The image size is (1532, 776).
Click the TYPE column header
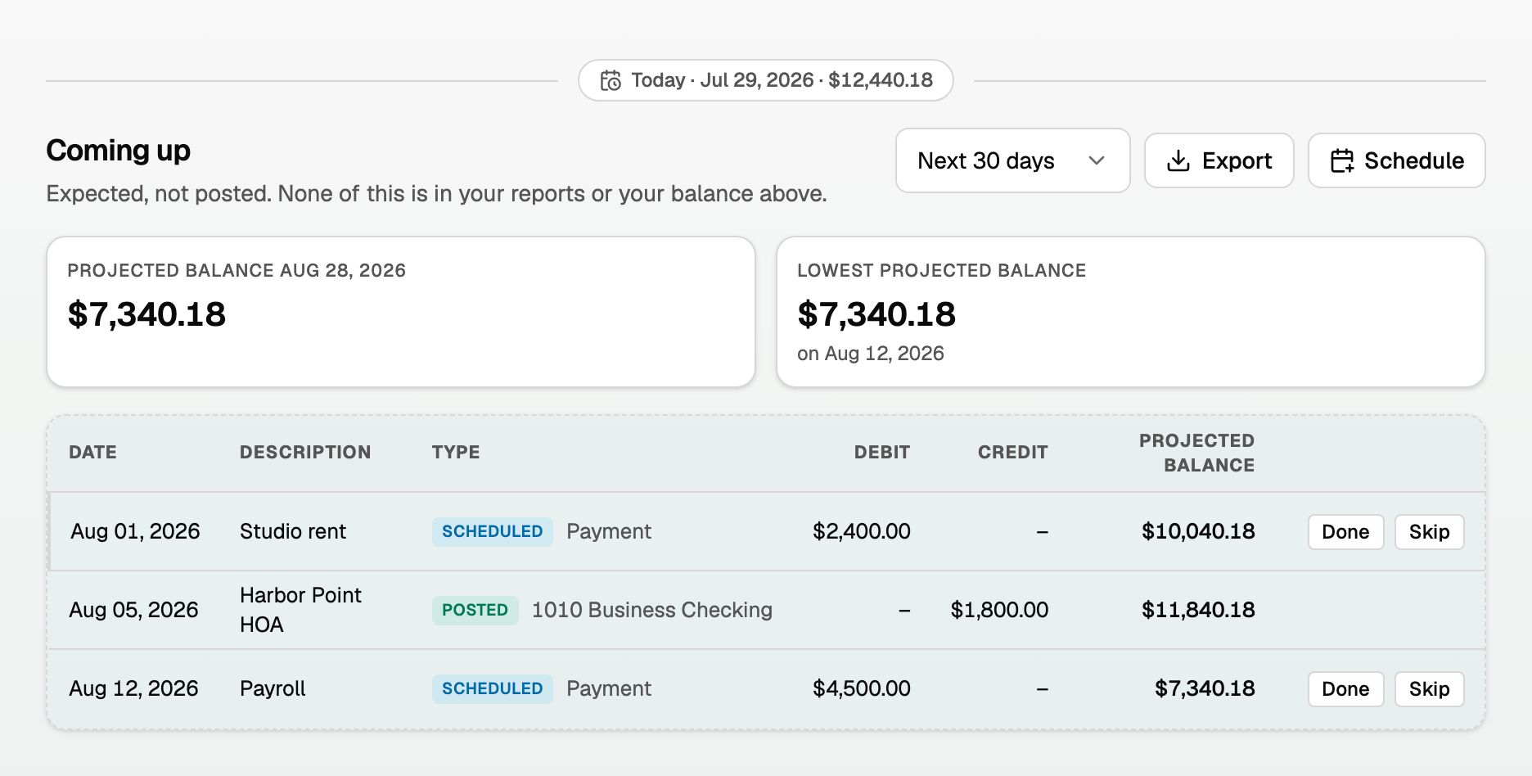point(456,452)
